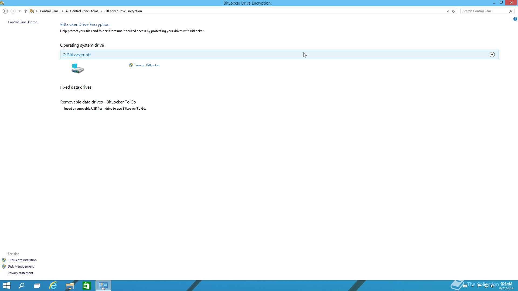Open Control Panel Home
This screenshot has height=291, width=518.
click(22, 22)
